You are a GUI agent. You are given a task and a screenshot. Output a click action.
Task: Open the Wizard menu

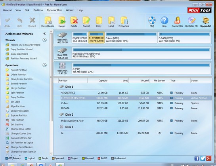[x=70, y=10]
